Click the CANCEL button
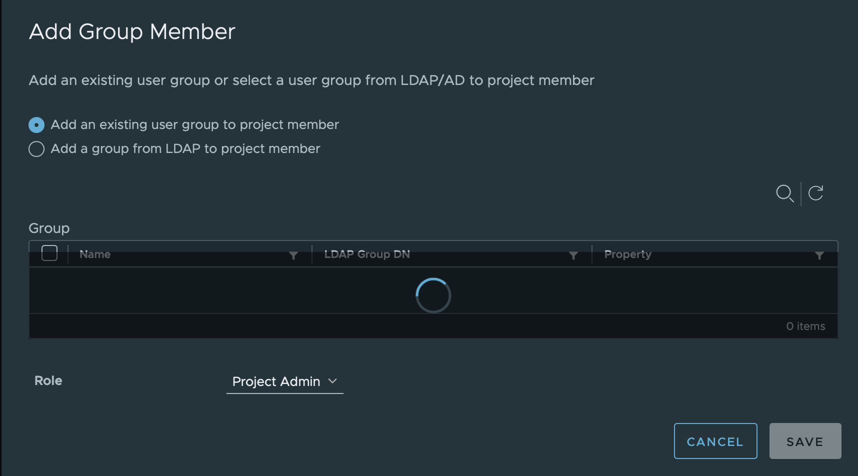The image size is (858, 476). 715,441
